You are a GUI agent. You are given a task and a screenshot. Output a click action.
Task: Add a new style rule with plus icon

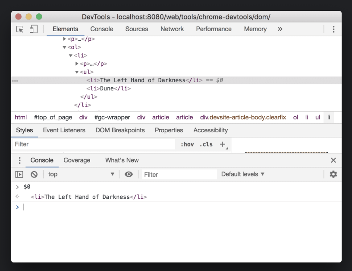(223, 144)
